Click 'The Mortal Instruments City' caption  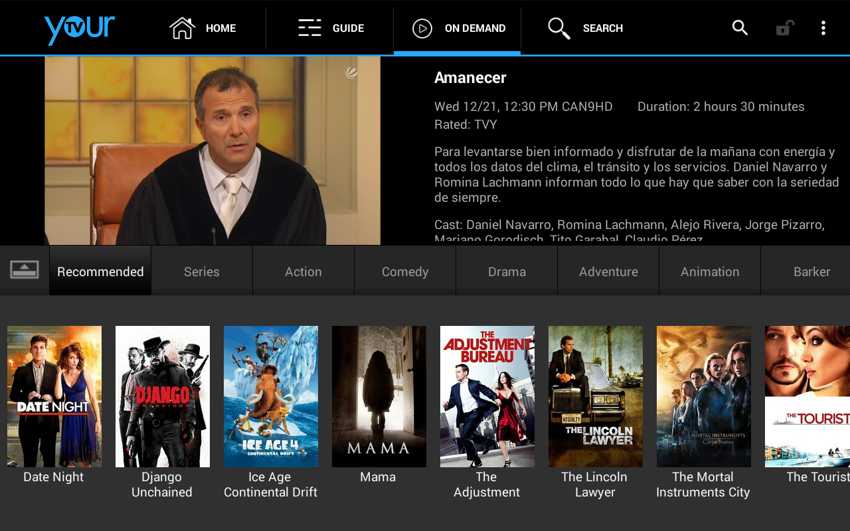coord(703,485)
